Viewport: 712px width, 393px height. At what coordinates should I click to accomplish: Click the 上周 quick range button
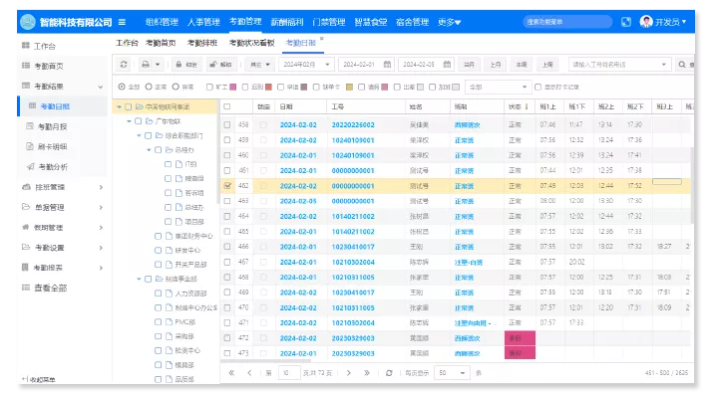point(547,65)
